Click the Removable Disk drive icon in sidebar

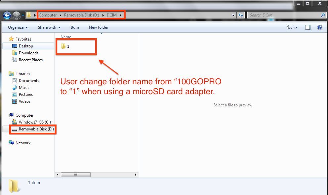[x=15, y=129]
